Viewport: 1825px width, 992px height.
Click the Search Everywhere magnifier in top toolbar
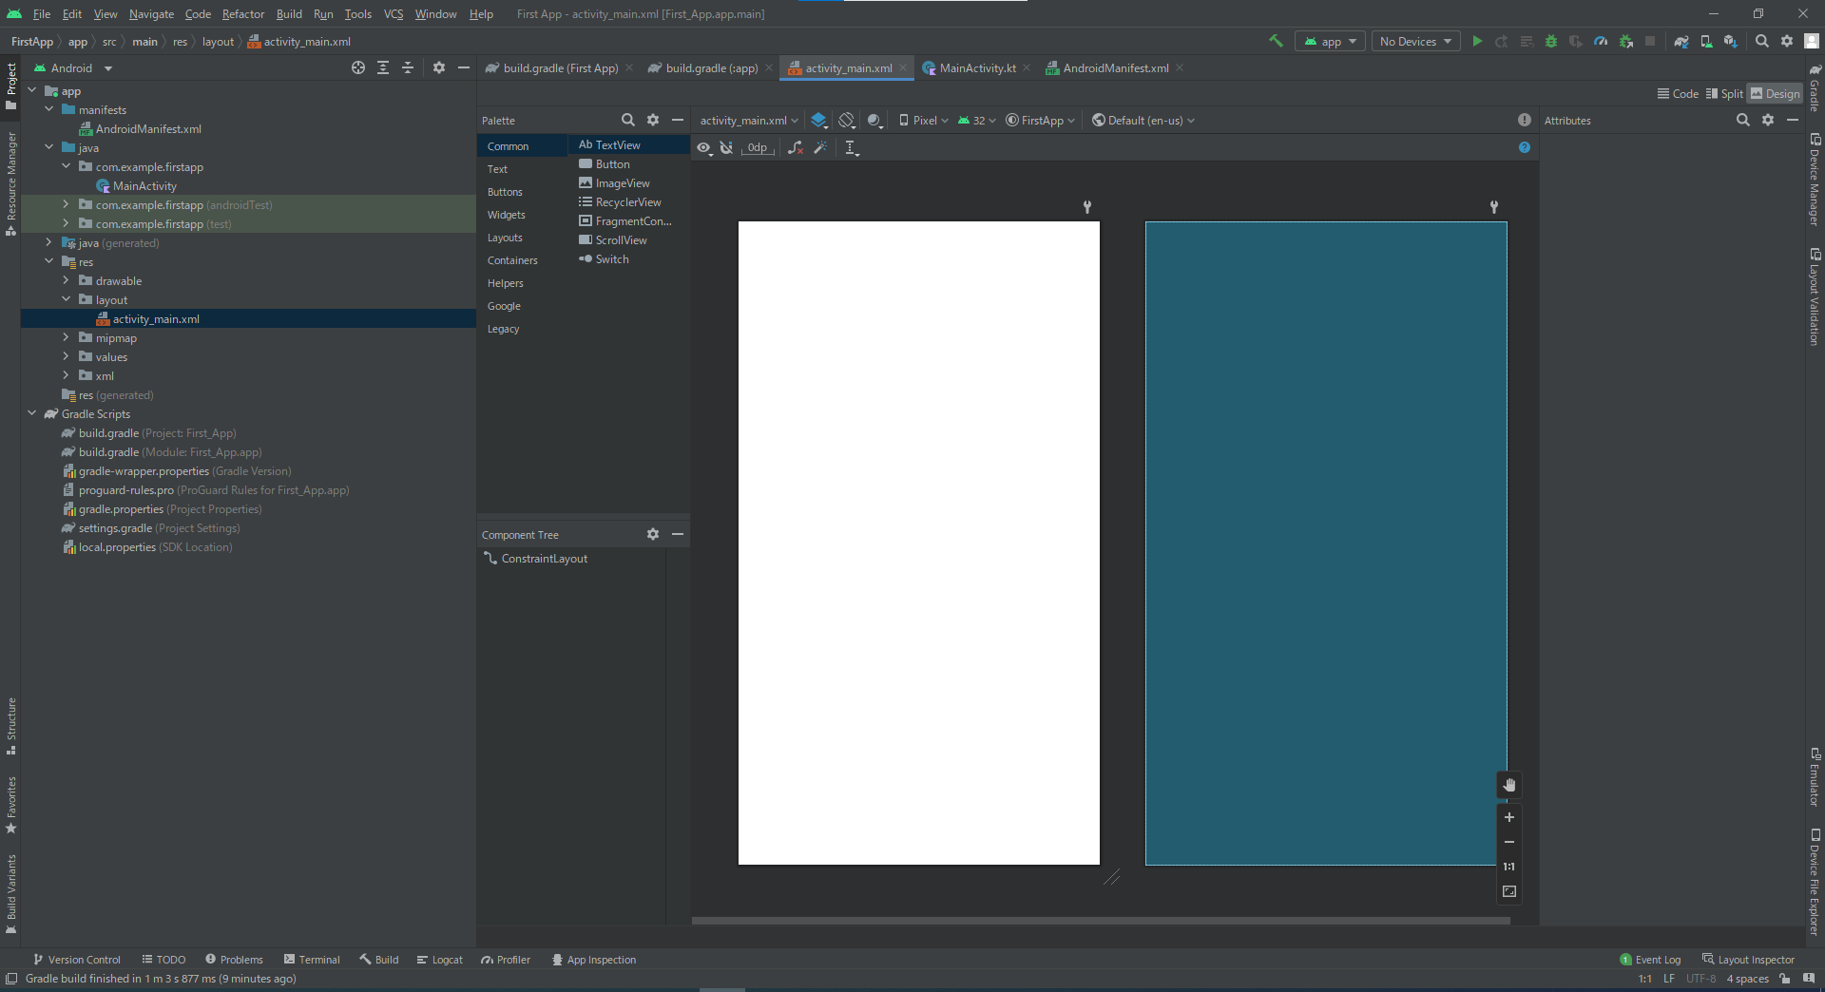[1762, 41]
